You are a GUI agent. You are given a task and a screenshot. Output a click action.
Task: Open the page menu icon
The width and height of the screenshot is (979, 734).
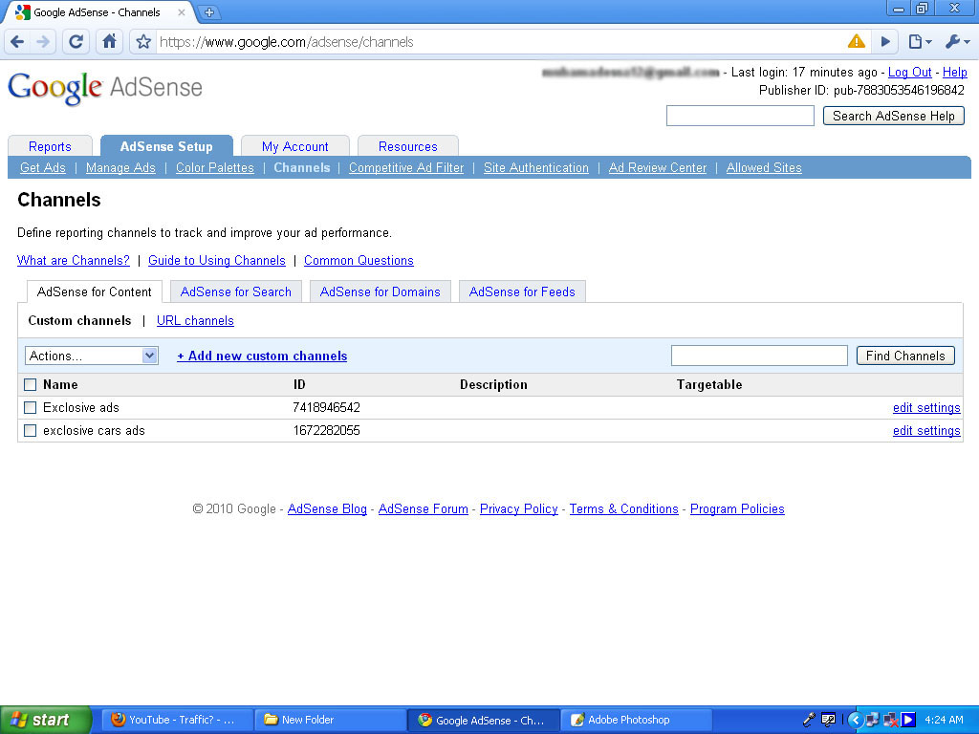tap(920, 42)
